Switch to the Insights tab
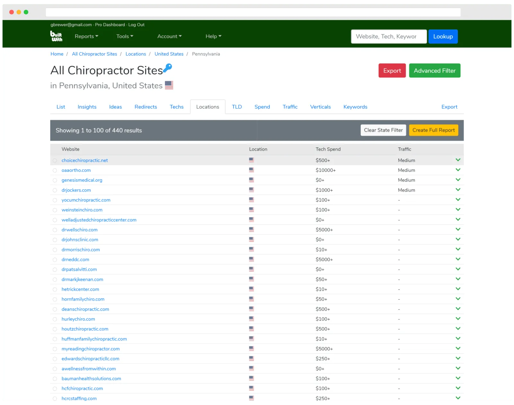Viewport: 514px width, 405px height. point(87,107)
